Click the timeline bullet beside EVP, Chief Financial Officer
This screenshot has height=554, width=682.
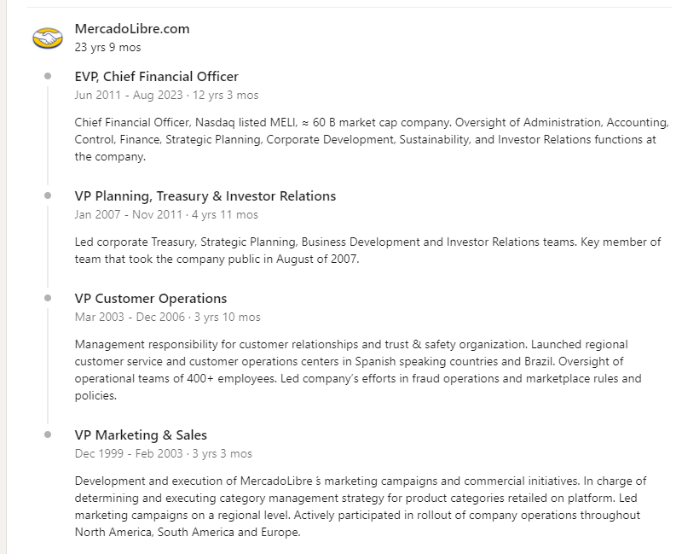click(x=48, y=76)
